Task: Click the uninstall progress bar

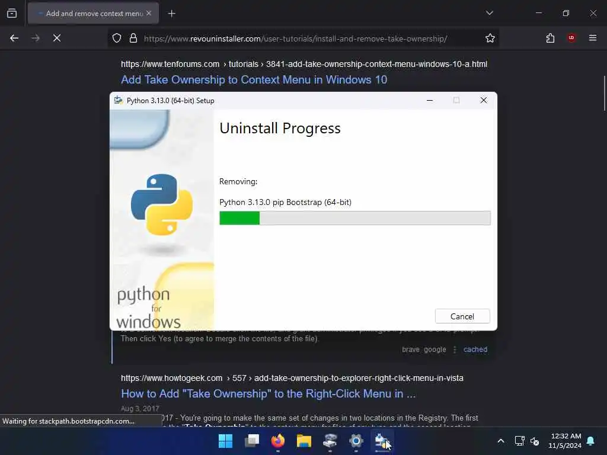Action: pos(355,218)
